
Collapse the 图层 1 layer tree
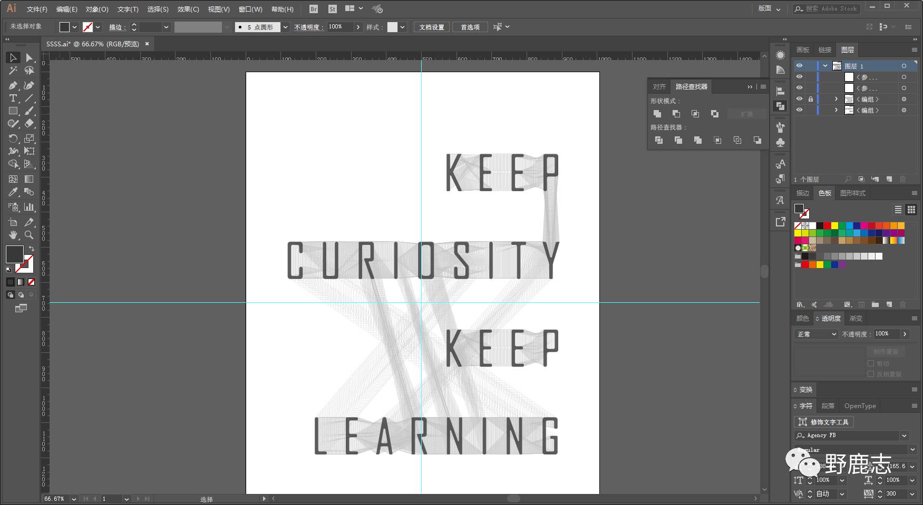click(x=825, y=66)
